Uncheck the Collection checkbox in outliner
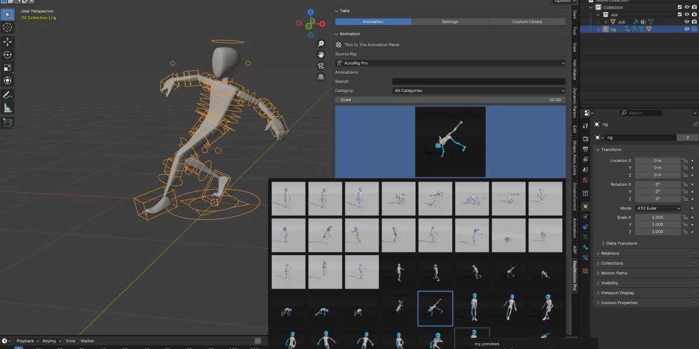The width and height of the screenshot is (699, 349). pyautogui.click(x=680, y=7)
